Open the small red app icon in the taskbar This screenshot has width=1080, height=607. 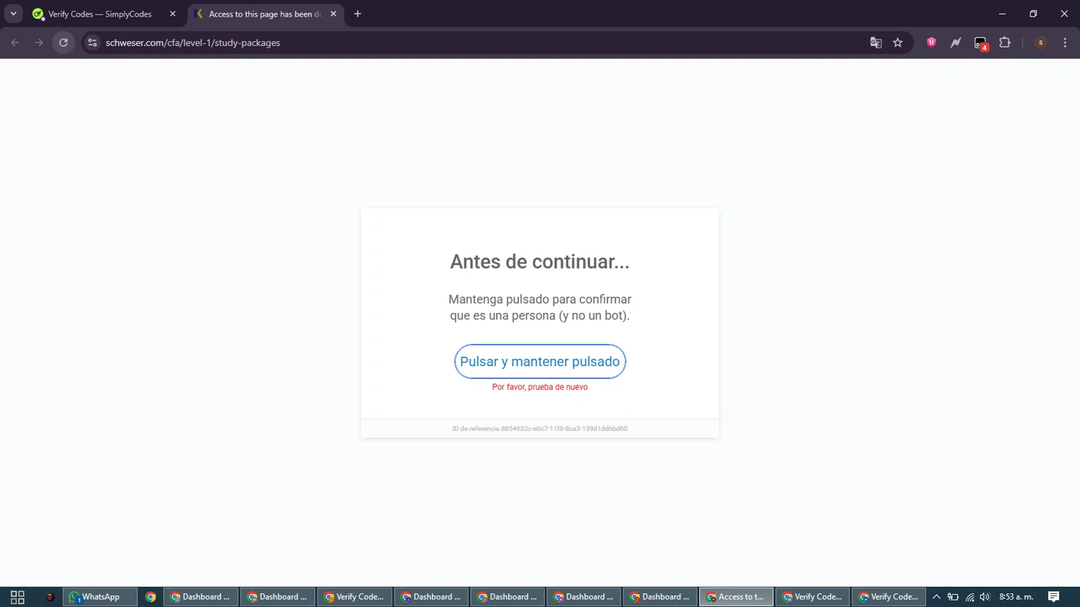50,597
